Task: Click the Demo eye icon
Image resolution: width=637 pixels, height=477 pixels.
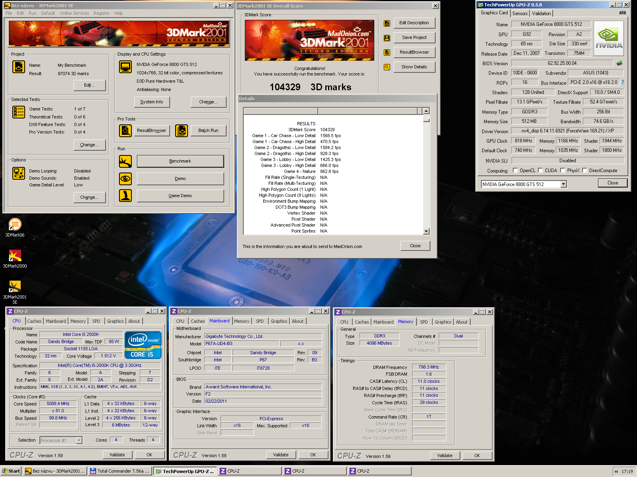Action: (x=125, y=179)
